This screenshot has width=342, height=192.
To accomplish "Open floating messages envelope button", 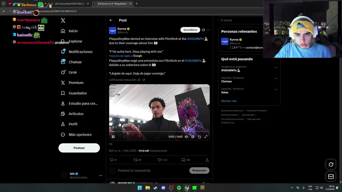I will pyautogui.click(x=331, y=177).
